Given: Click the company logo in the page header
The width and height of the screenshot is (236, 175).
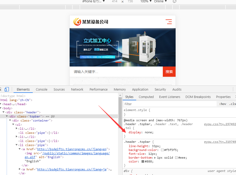Looking at the screenshot, I should (x=91, y=22).
